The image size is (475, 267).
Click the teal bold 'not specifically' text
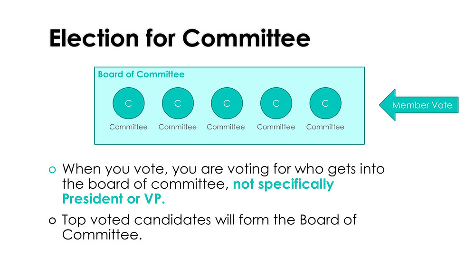283,184
